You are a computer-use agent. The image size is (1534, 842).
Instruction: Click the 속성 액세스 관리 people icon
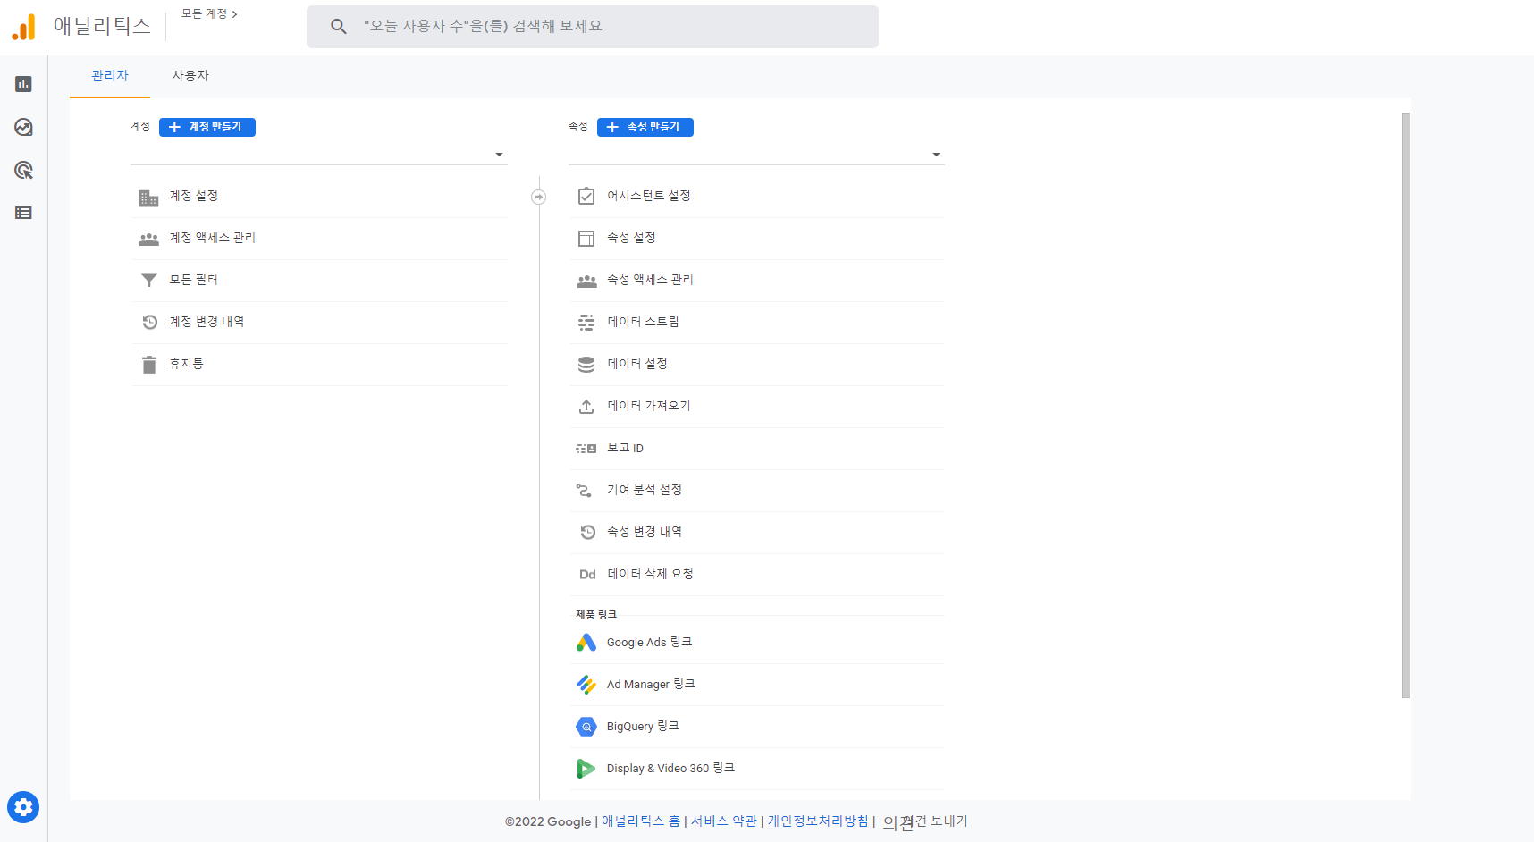(586, 282)
